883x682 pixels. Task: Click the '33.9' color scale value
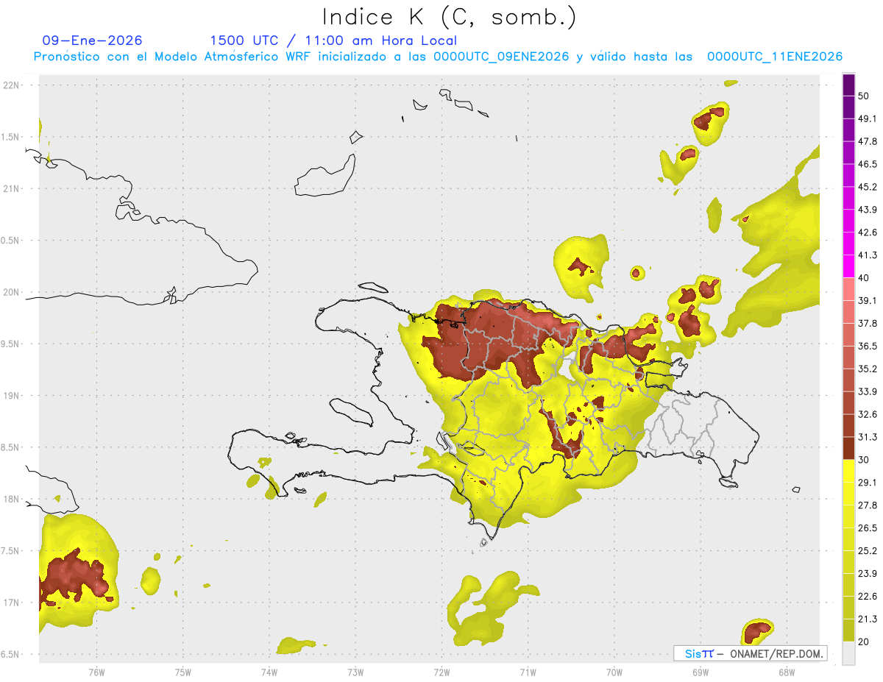click(x=868, y=391)
